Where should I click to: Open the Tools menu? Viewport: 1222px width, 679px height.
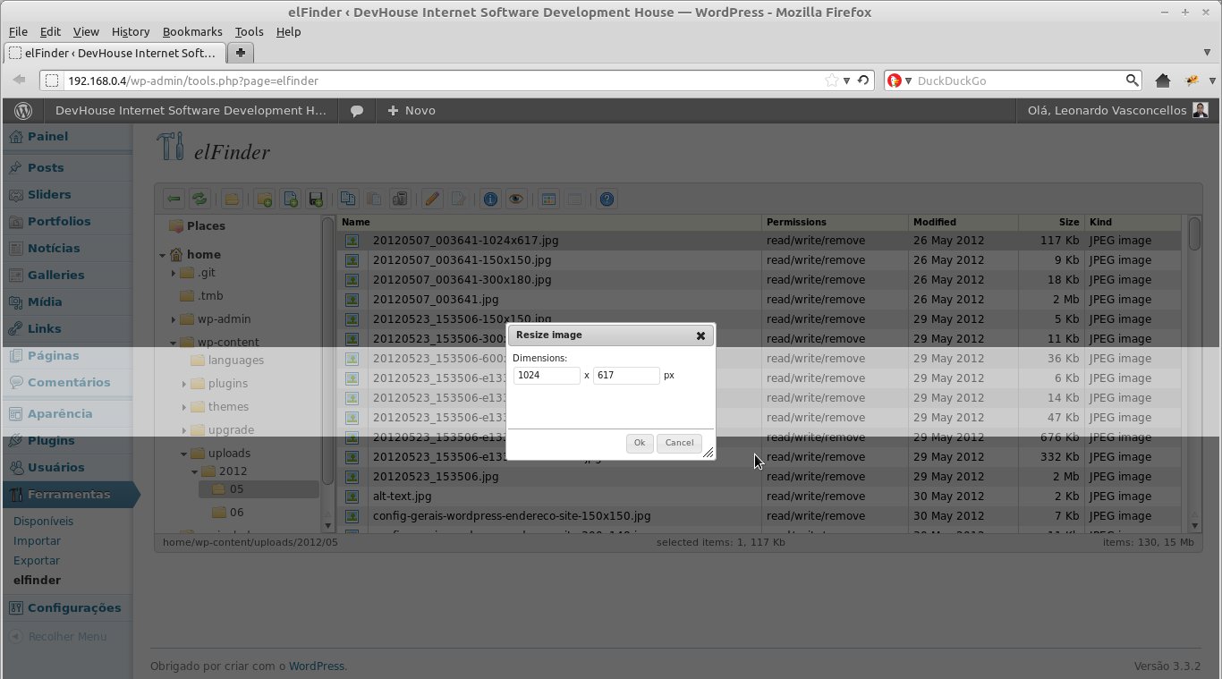(250, 31)
